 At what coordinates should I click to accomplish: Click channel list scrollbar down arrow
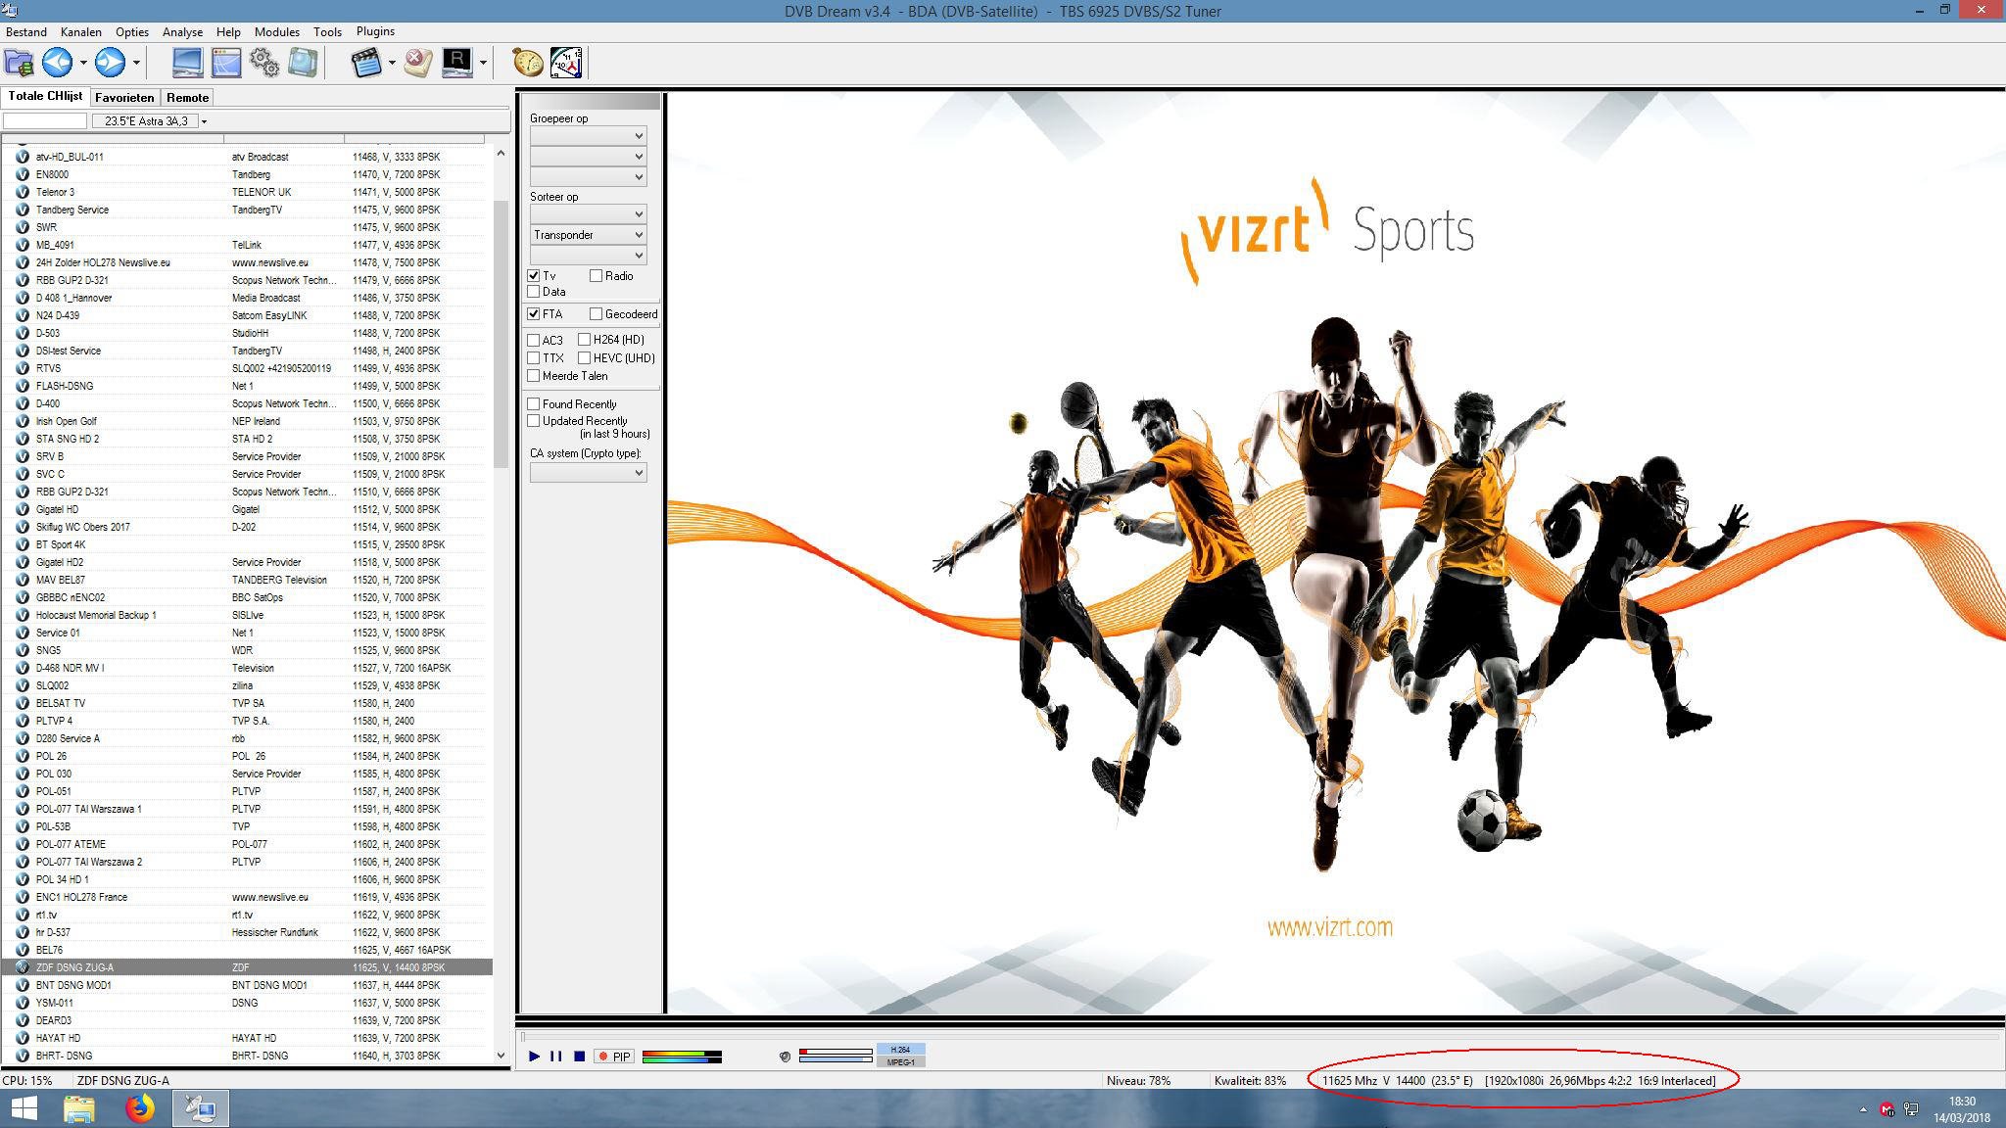pyautogui.click(x=501, y=1056)
